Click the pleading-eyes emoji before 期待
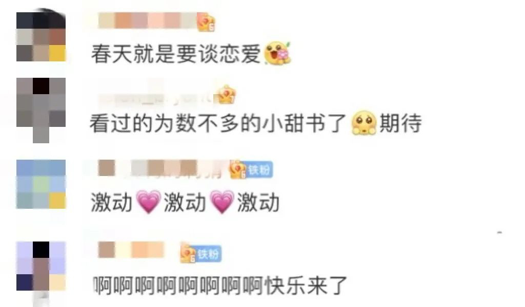The image size is (525, 307). 364,123
